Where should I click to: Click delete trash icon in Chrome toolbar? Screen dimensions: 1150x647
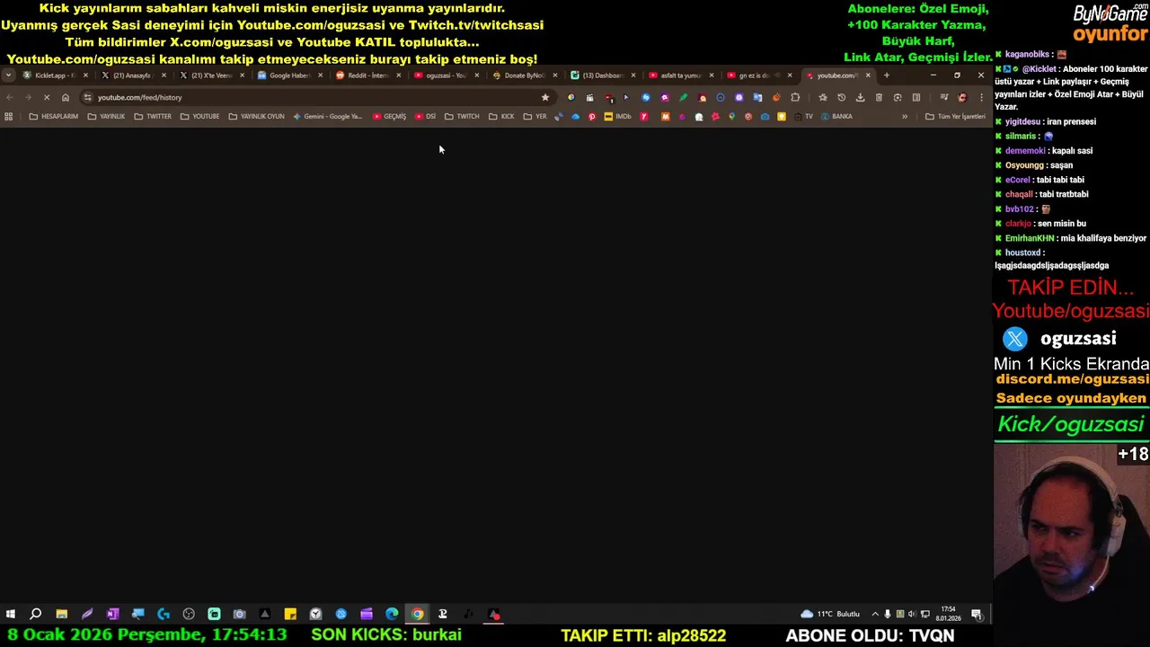point(879,97)
